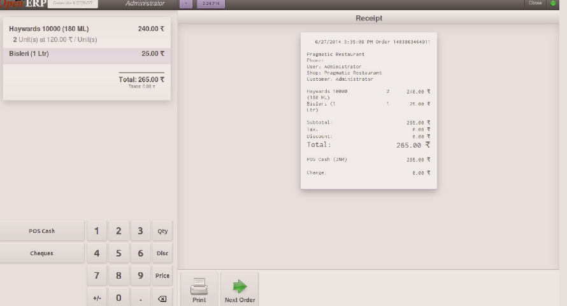Select the Haywards 10000 order line
This screenshot has height=306, width=567.
(x=85, y=34)
